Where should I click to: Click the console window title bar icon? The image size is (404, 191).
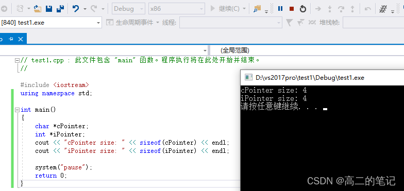248,77
